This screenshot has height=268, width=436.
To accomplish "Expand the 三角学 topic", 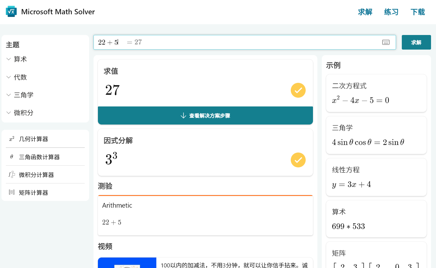I will tap(23, 95).
